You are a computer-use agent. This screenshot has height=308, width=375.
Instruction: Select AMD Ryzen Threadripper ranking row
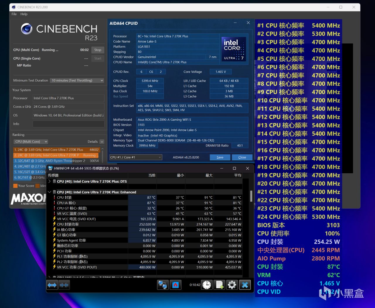click(57, 161)
